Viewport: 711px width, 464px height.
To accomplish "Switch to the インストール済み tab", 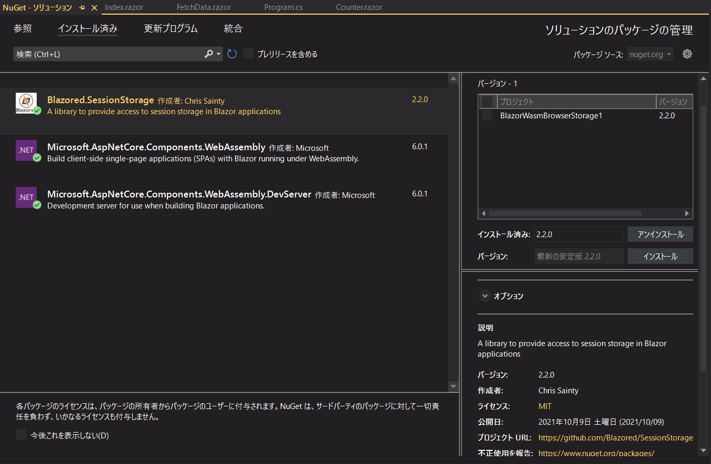I will coord(88,29).
